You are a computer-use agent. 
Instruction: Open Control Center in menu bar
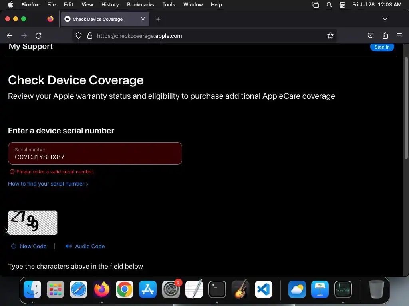pos(342,5)
